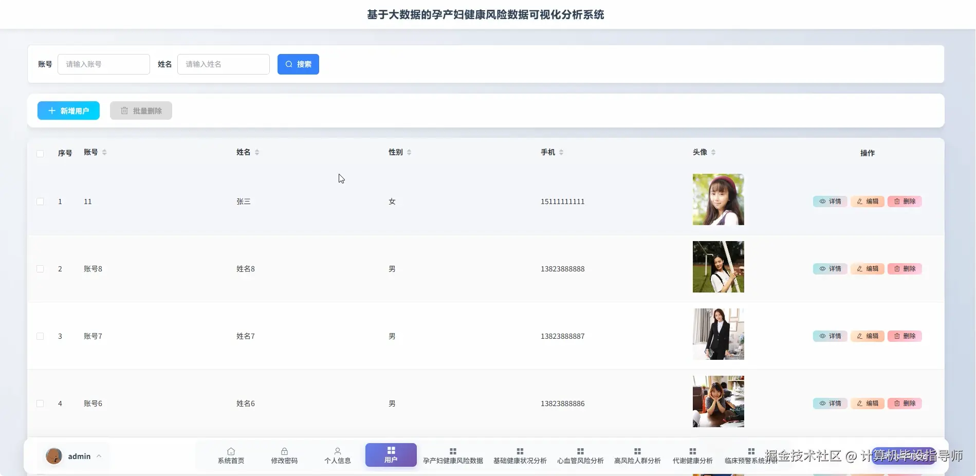Delete the 账号6 user row
The width and height of the screenshot is (976, 476).
[x=905, y=404]
